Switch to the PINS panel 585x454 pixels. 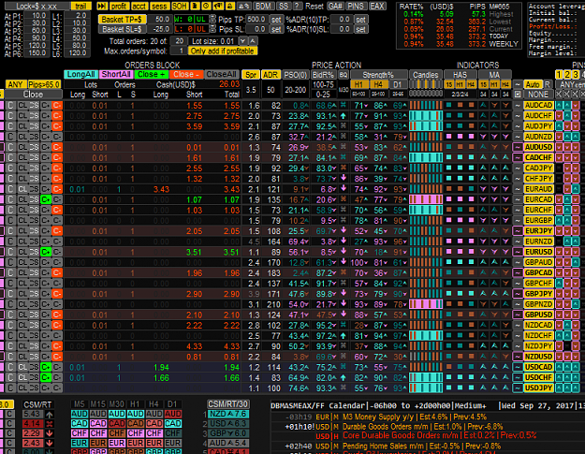(x=355, y=6)
